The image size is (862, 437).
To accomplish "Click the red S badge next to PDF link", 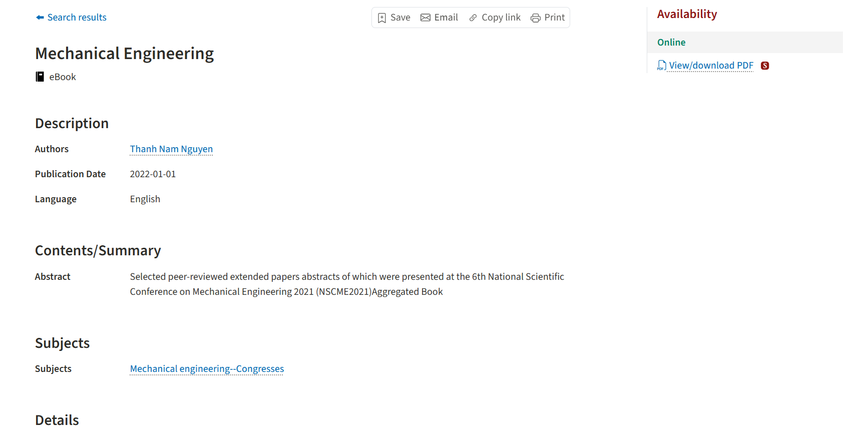I will coord(765,65).
